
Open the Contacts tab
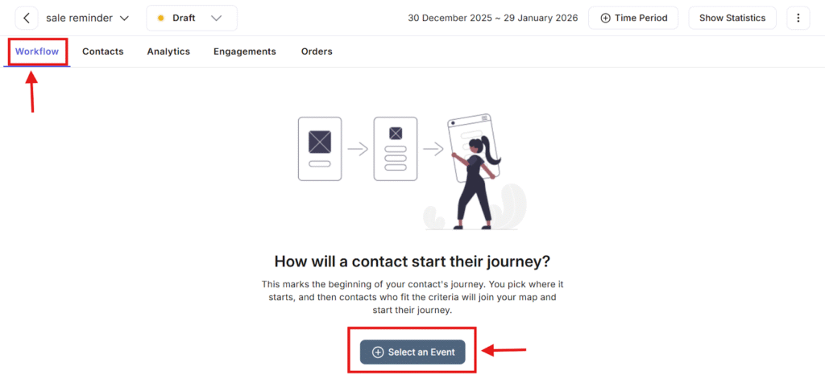click(103, 52)
